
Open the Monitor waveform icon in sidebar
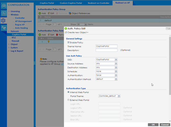(x=4, y=13)
